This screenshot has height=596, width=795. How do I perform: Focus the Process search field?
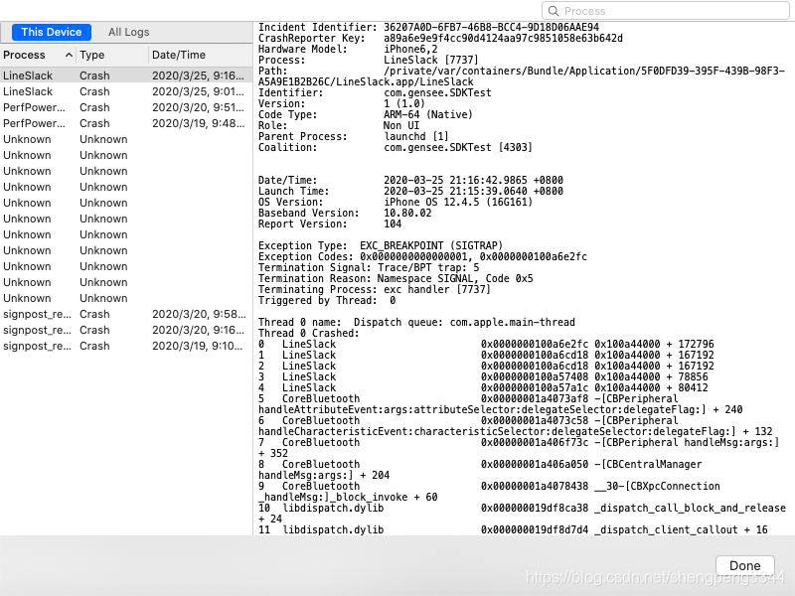[665, 11]
